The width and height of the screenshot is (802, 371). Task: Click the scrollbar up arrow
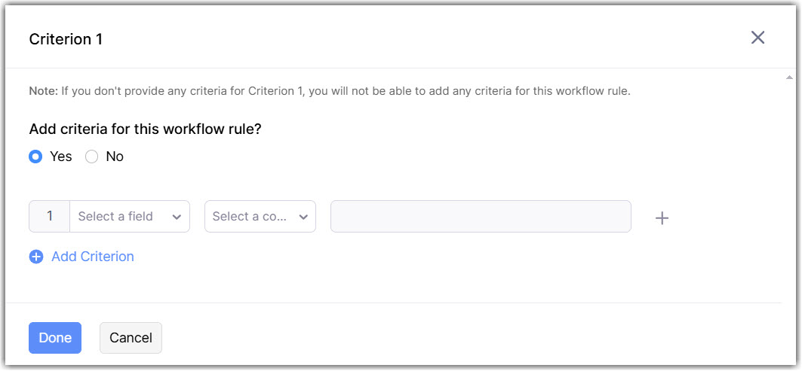[789, 77]
